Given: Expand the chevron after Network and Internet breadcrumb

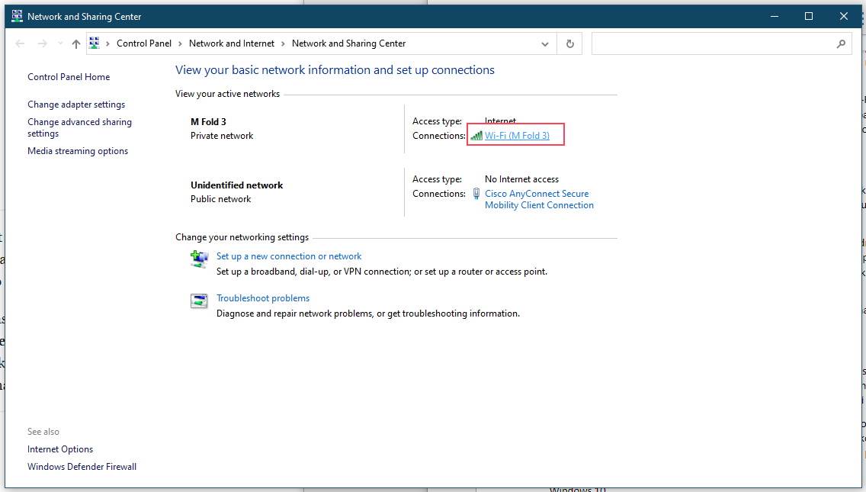Looking at the screenshot, I should tap(283, 44).
